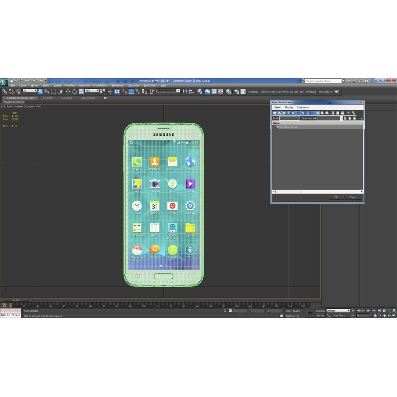Toggle Display Lights filter in Select From Scene

[284, 113]
